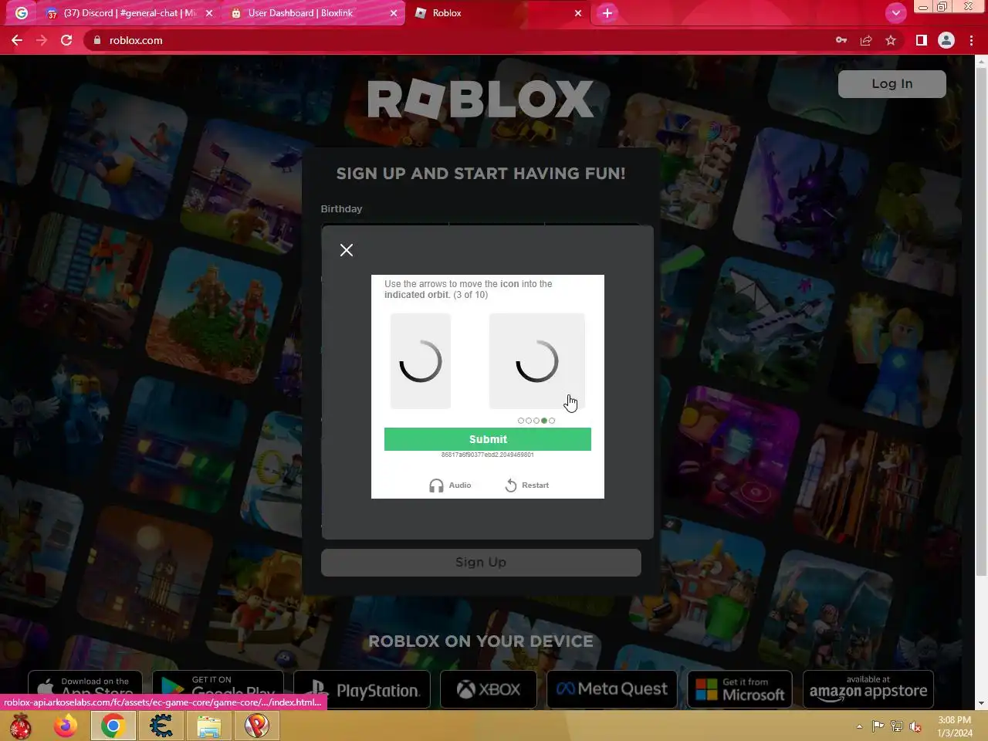Image resolution: width=988 pixels, height=741 pixels.
Task: Click the green Submit button
Action: [x=488, y=439]
